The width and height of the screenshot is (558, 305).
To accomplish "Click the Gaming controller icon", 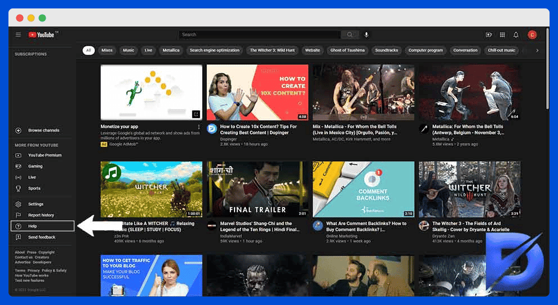I will [18, 167].
